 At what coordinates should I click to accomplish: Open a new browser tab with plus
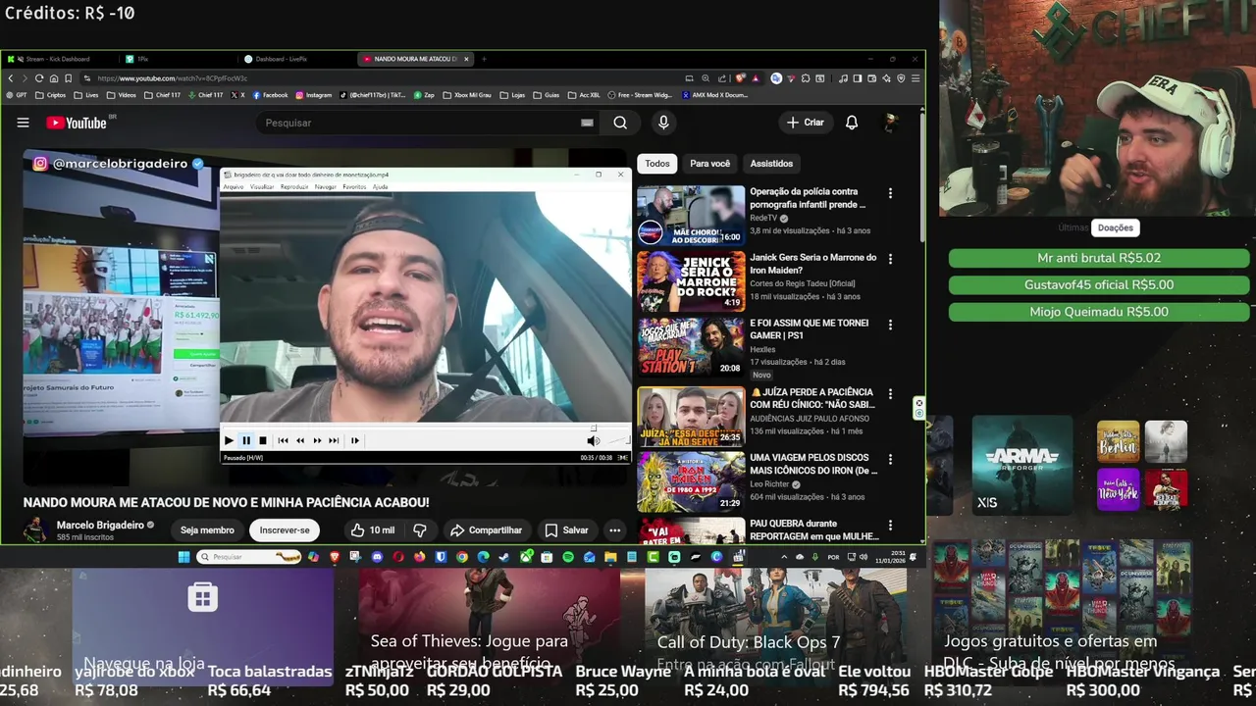[484, 59]
